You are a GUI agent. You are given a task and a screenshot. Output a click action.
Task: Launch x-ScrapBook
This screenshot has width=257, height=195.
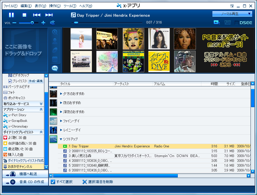coord(15,121)
